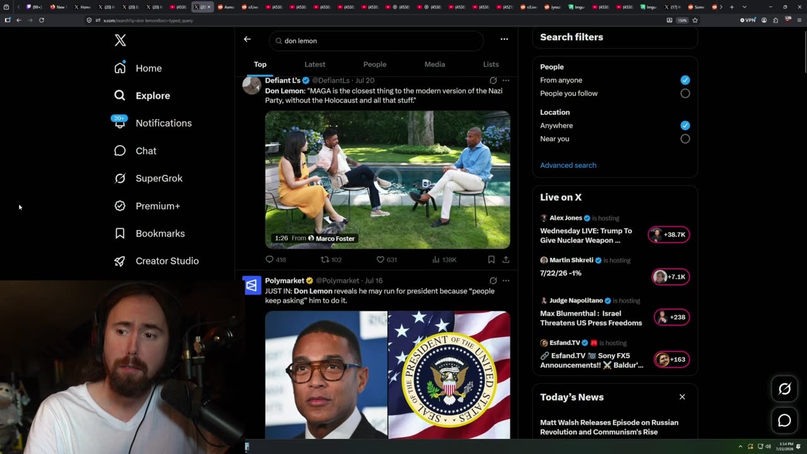The width and height of the screenshot is (807, 454).
Task: Go to Home in the sidebar
Action: coord(138,68)
